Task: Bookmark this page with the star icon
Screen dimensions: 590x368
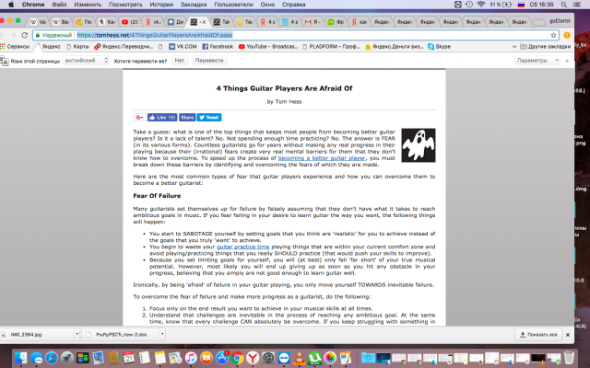Action: 553,35
